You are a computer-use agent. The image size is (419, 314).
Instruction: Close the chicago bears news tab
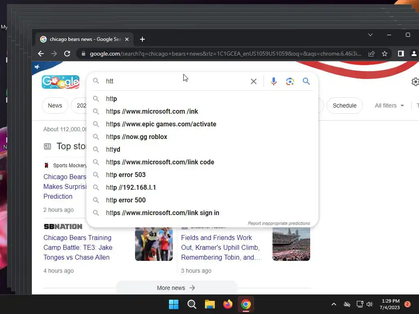tap(127, 39)
